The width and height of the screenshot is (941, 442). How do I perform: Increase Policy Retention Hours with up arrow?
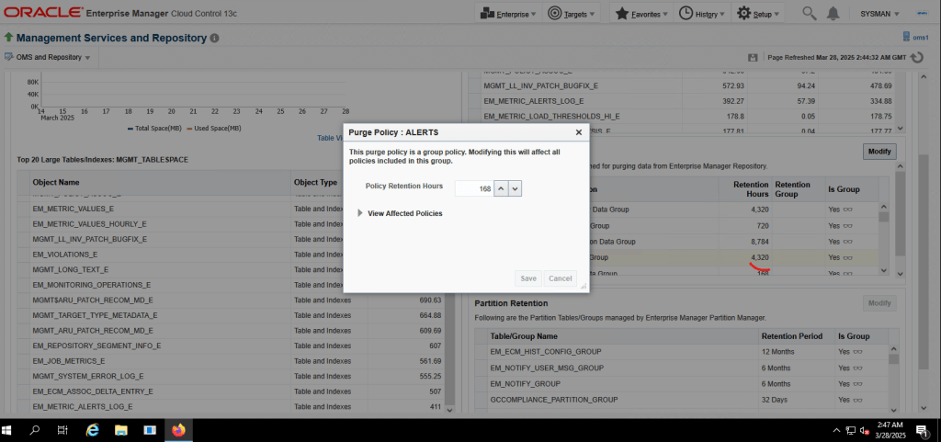click(x=501, y=187)
